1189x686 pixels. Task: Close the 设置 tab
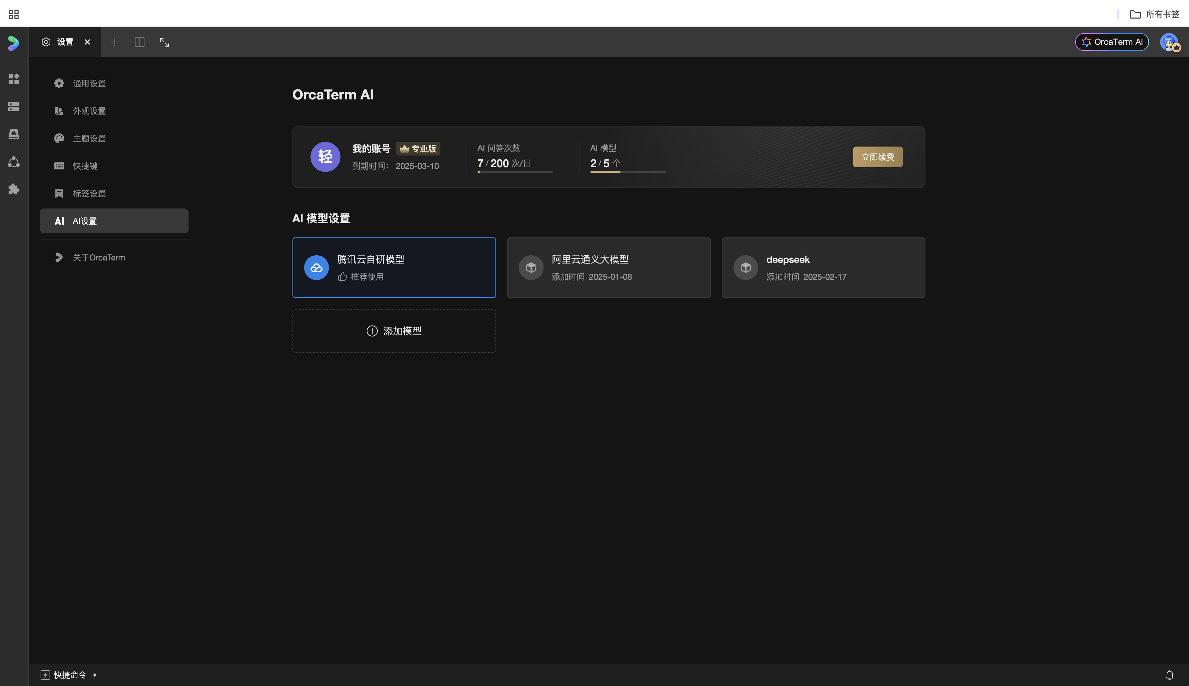(87, 42)
